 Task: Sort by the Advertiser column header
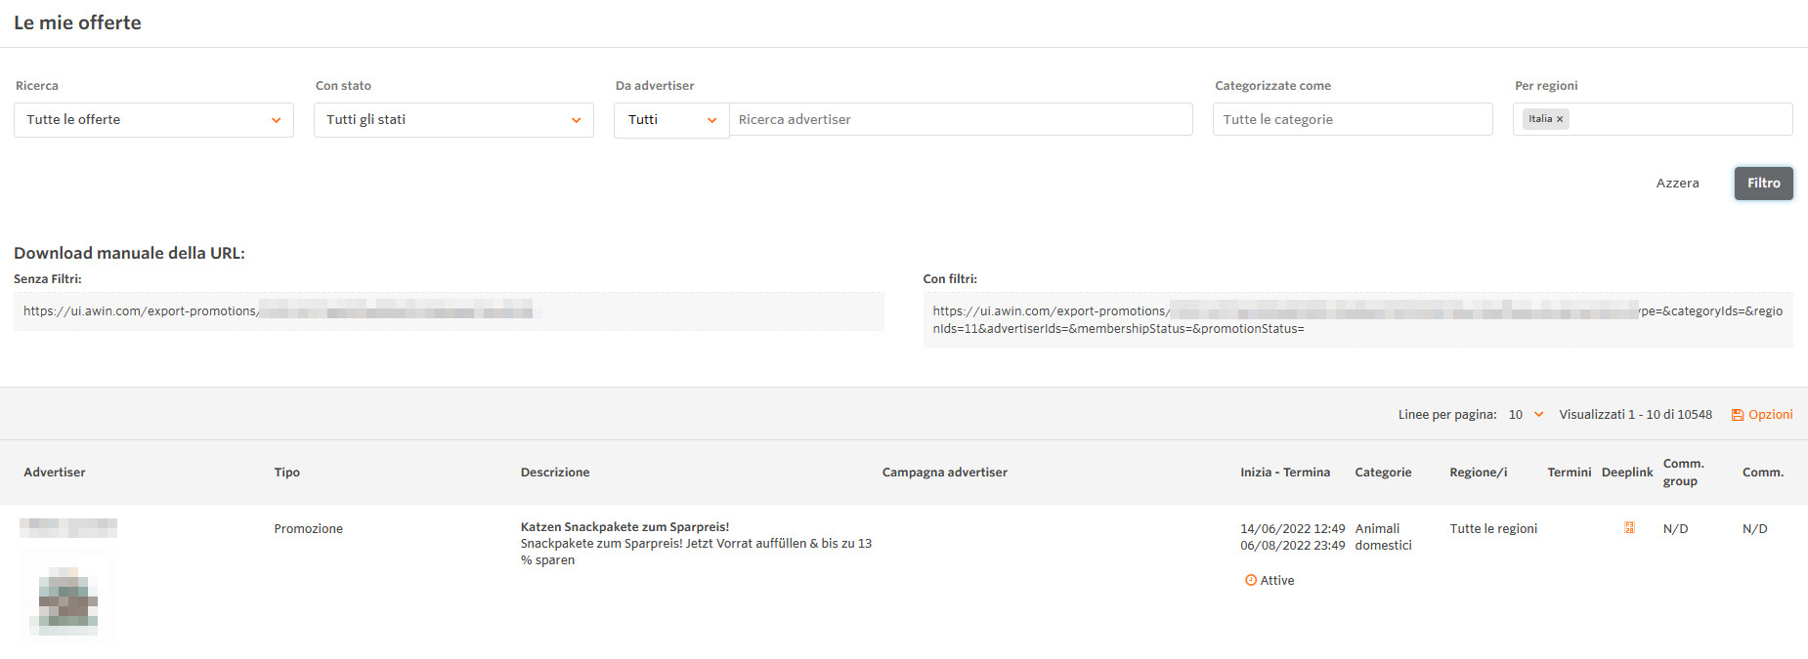click(55, 473)
